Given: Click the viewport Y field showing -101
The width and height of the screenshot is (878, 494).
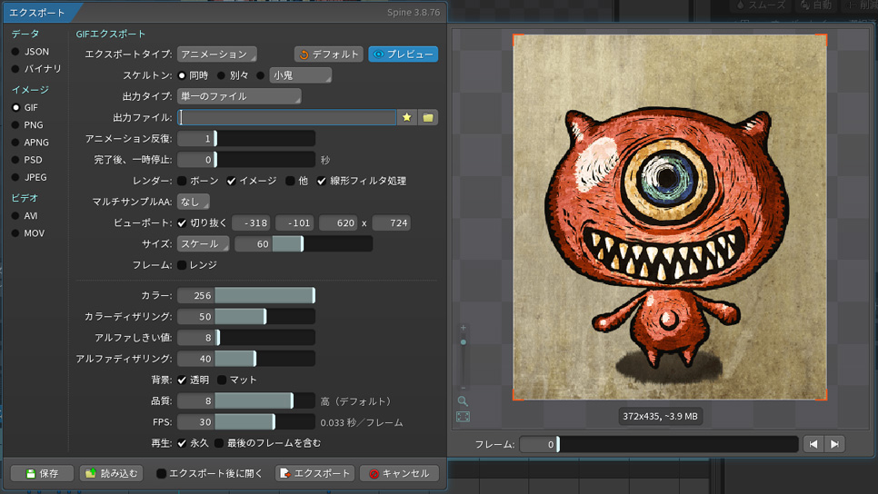Looking at the screenshot, I should pos(294,222).
